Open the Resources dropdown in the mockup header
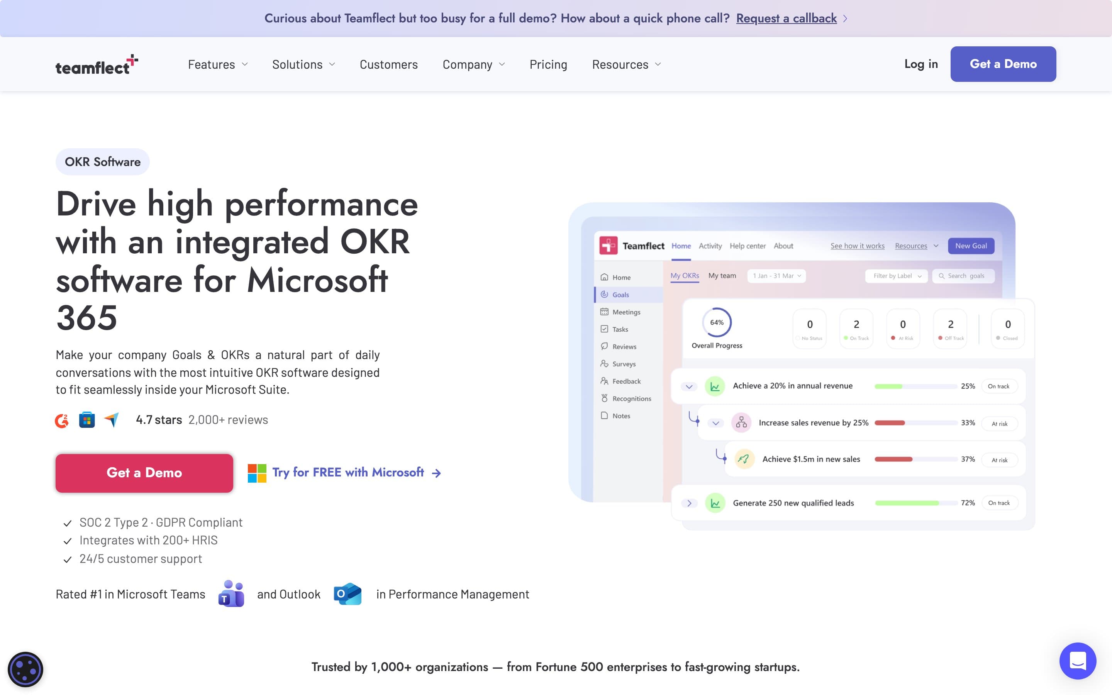1112x695 pixels. 917,246
